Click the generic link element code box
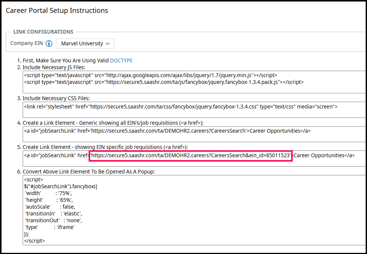This screenshot has height=254, width=367. pyautogui.click(x=194, y=134)
